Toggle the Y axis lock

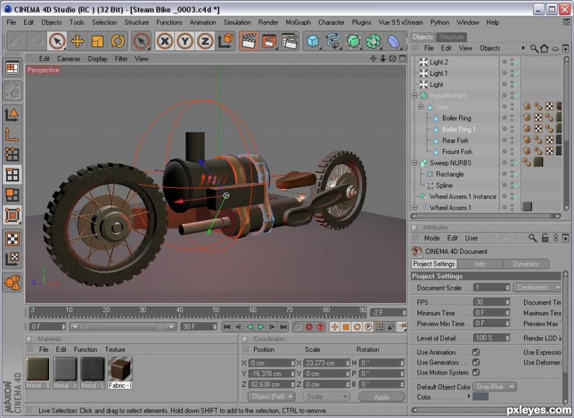185,41
